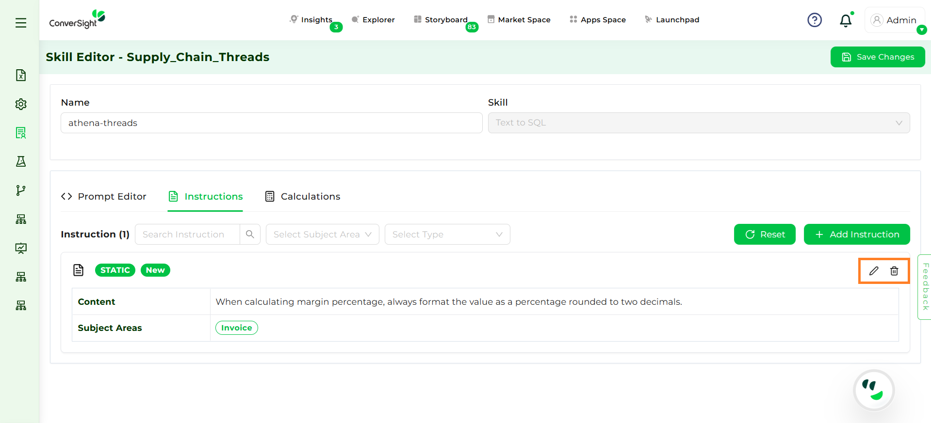Open the notifications bell
The height and width of the screenshot is (423, 931).
846,20
